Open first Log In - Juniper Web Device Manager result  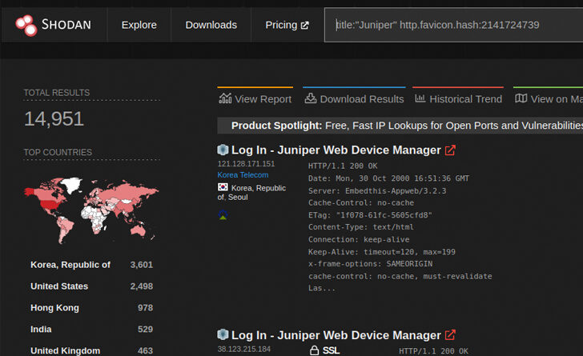click(x=336, y=150)
